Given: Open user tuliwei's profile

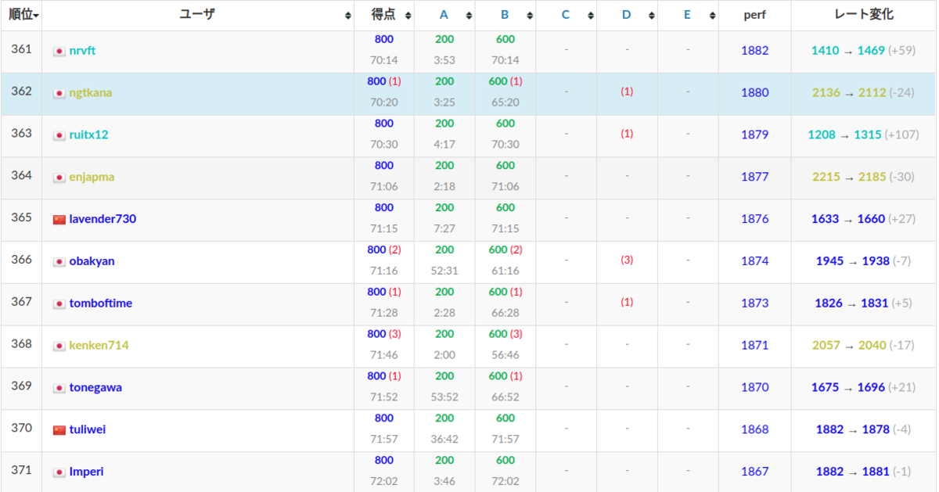Looking at the screenshot, I should coord(87,430).
